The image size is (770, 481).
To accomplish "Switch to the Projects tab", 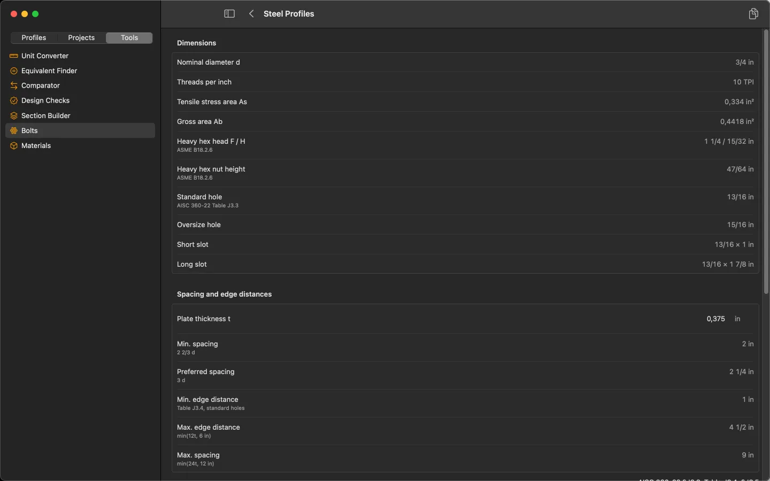I will click(x=81, y=38).
